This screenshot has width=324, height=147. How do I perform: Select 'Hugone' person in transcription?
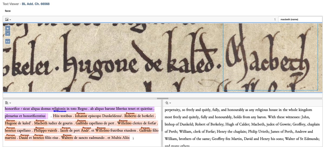click(11, 123)
